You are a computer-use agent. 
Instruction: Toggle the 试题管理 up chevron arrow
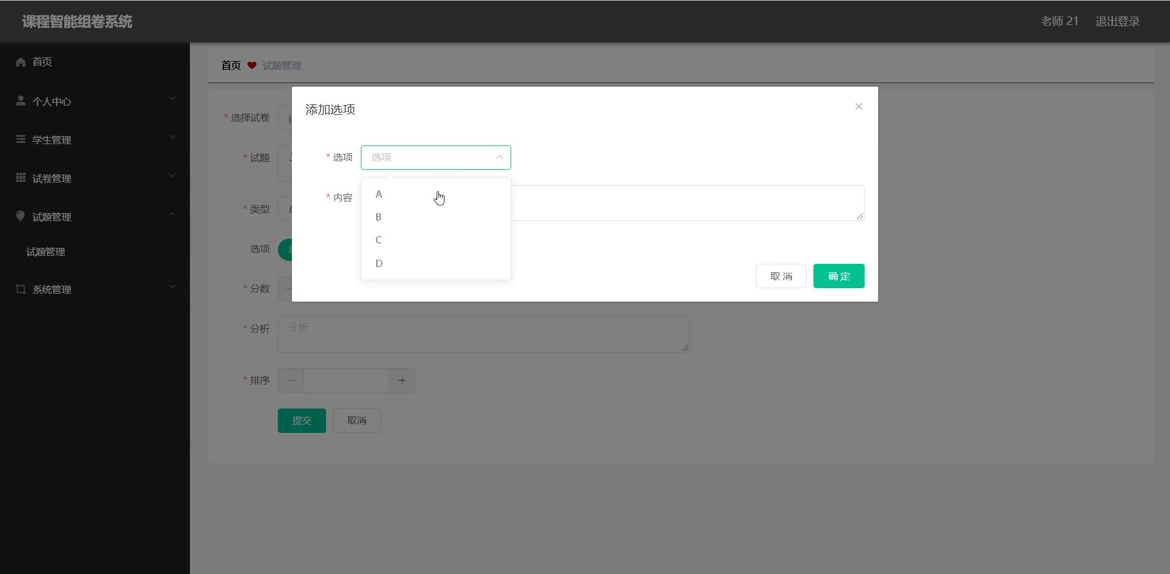pos(172,214)
